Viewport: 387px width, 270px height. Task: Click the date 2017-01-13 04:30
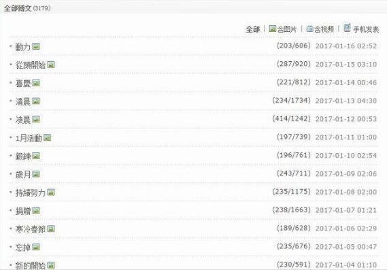click(346, 101)
